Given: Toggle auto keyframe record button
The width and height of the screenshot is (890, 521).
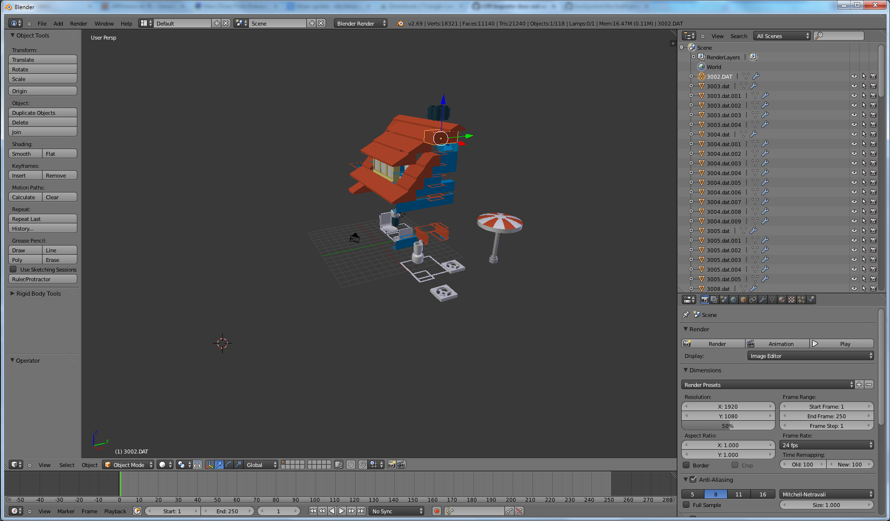Looking at the screenshot, I should (x=437, y=511).
